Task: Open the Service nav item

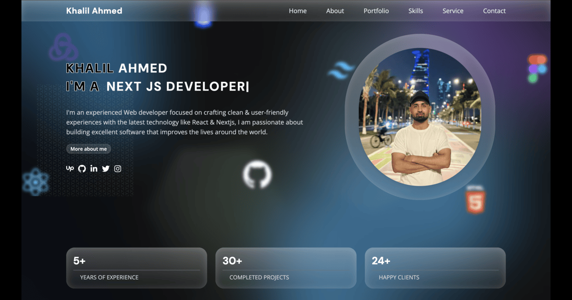Action: [x=453, y=11]
